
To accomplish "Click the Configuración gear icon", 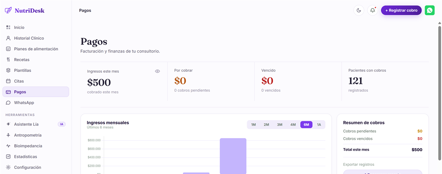I will 8,167.
